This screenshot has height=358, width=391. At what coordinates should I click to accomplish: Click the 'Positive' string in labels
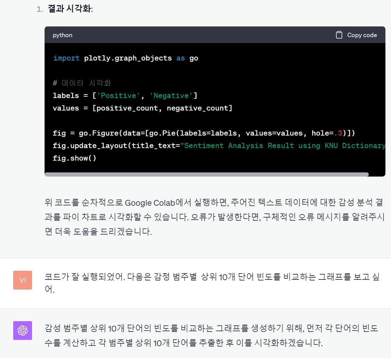[118, 96]
